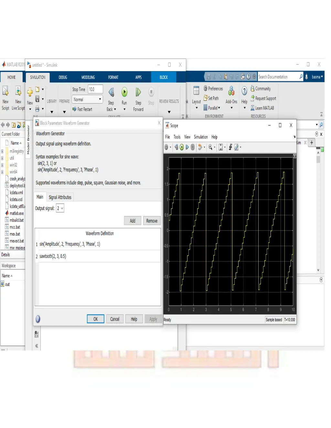Image resolution: width=331 pixels, height=428 pixels.
Task: Expand the win64 folder node
Action: pyautogui.click(x=2, y=172)
